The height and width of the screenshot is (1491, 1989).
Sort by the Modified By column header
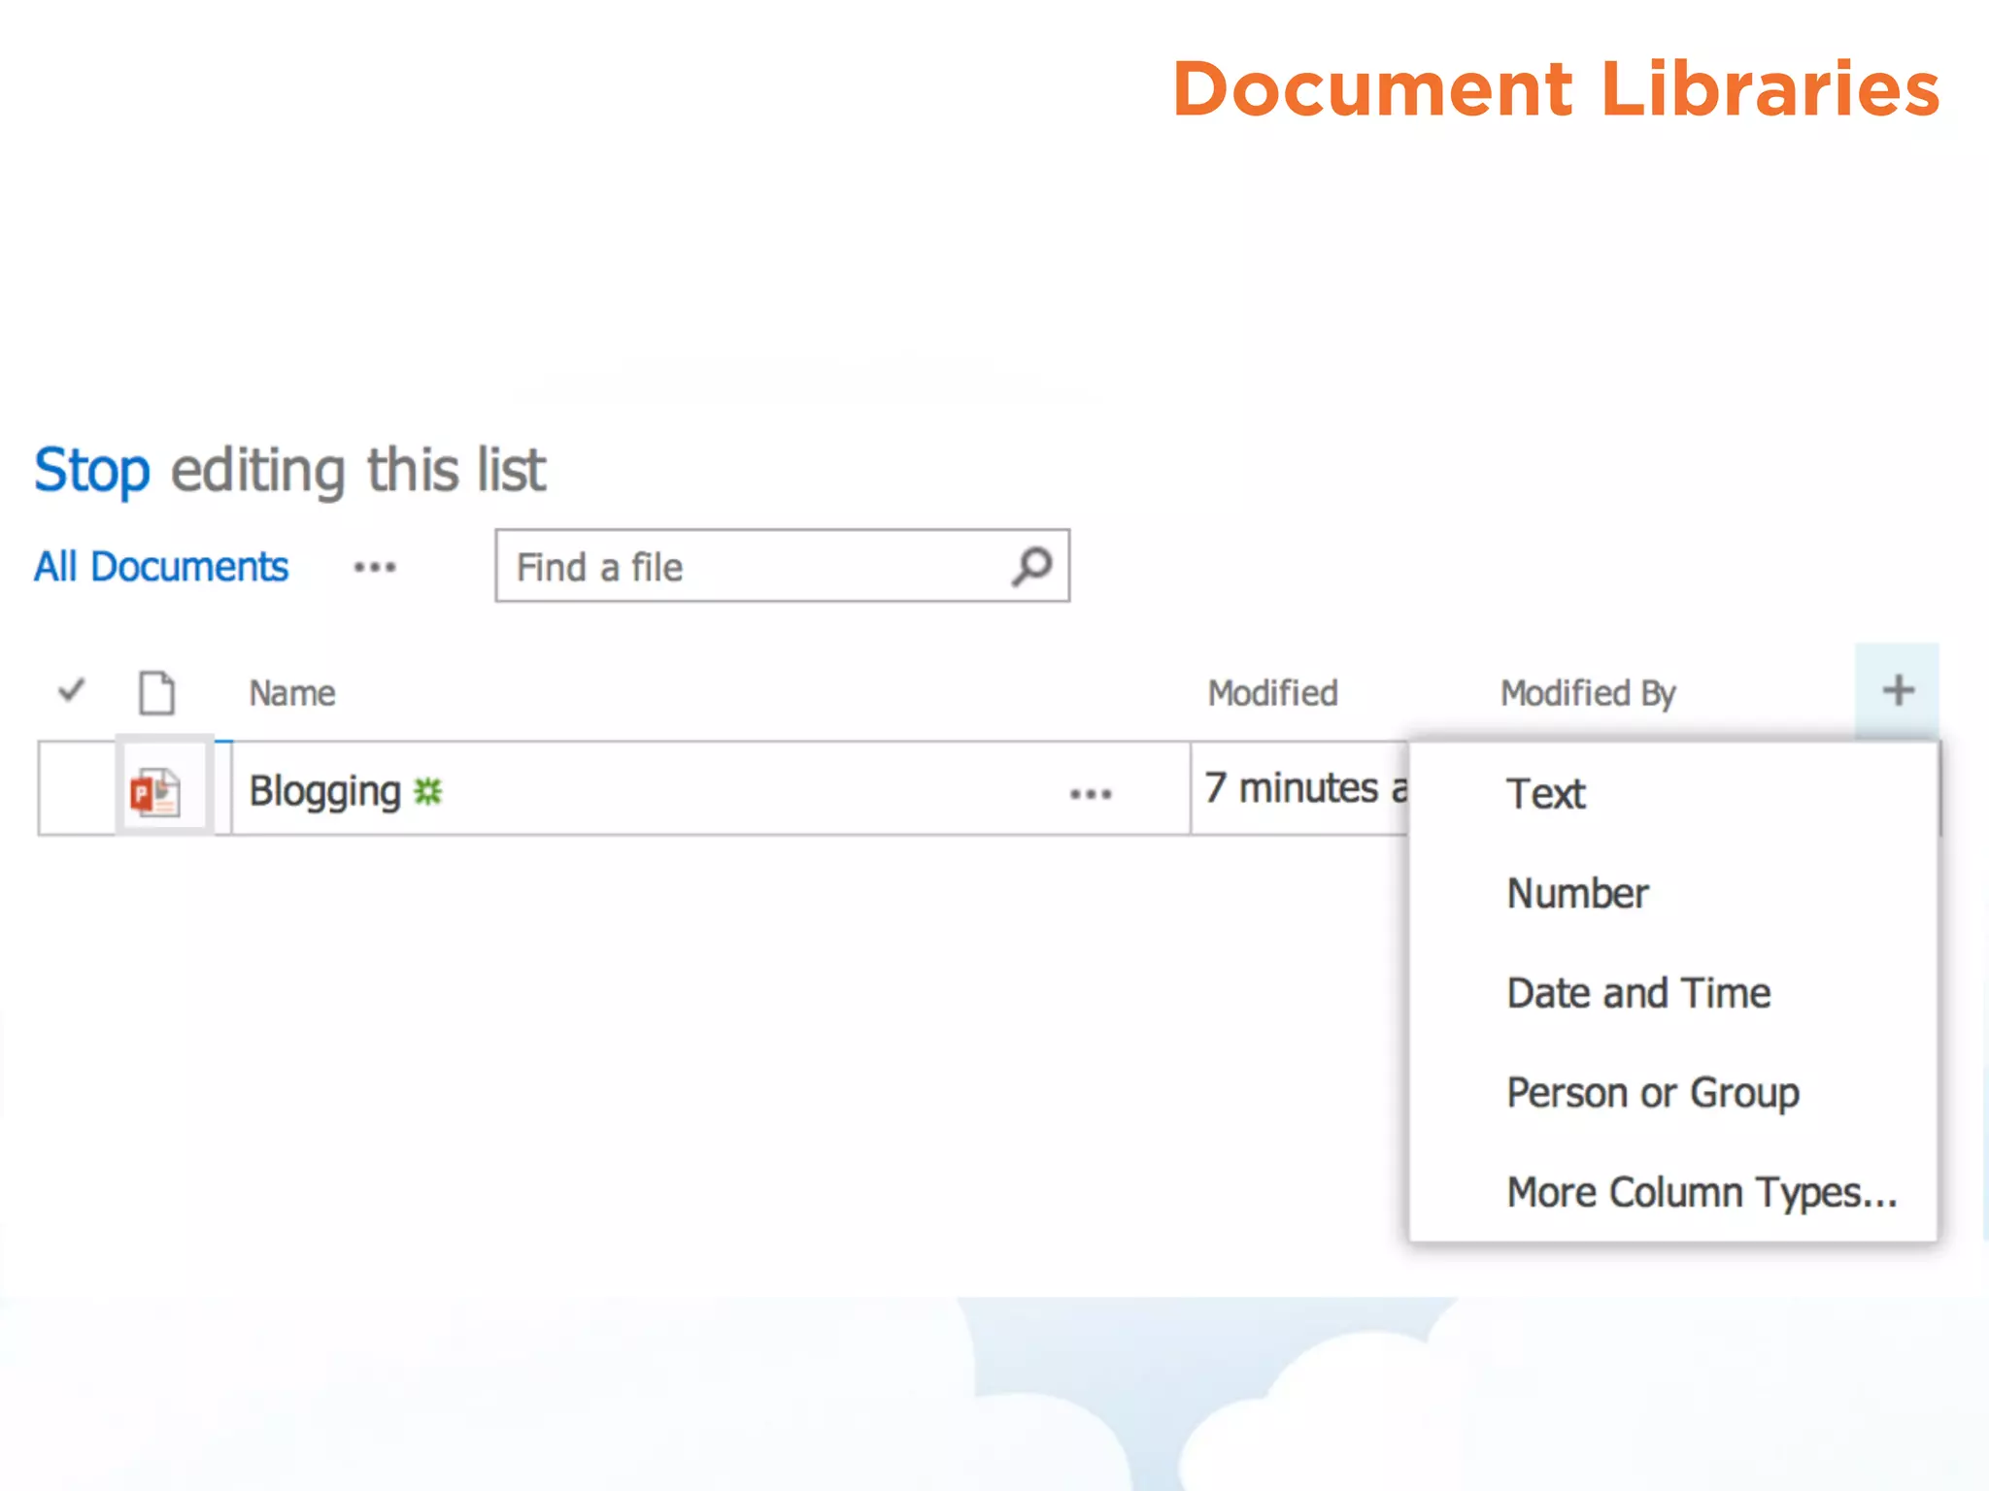tap(1588, 693)
